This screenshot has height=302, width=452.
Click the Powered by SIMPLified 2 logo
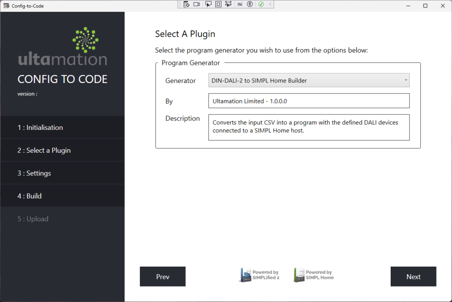259,275
